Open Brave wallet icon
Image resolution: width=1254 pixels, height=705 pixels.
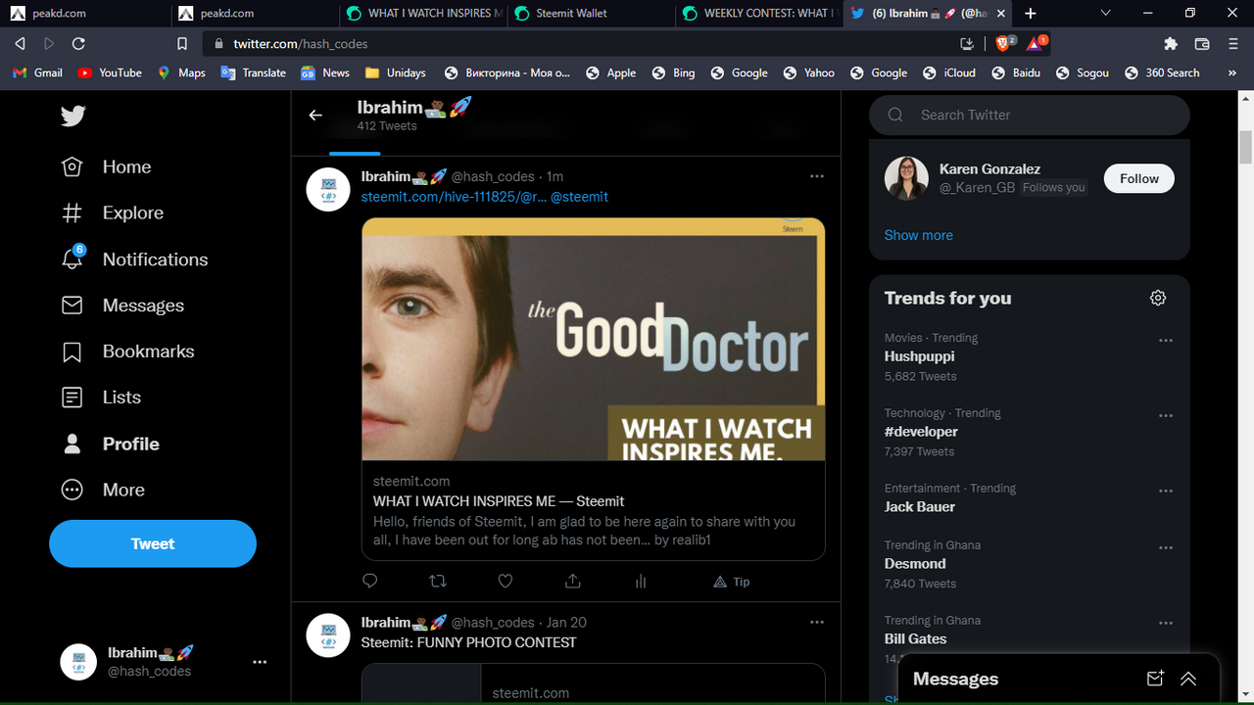tap(1202, 44)
